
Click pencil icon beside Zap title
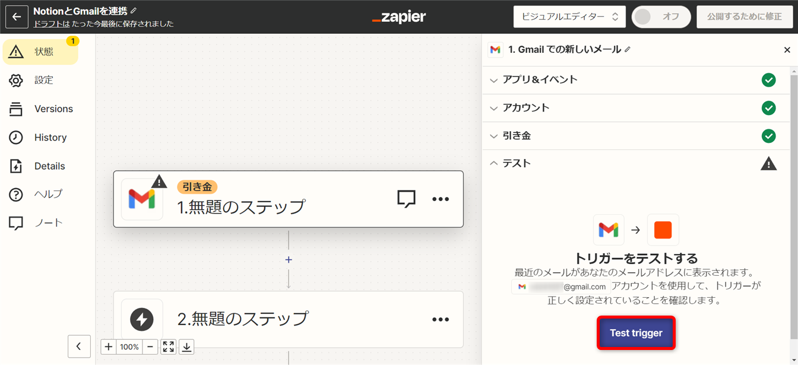pos(134,11)
